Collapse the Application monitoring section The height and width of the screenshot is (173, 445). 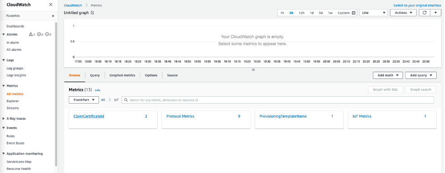[3, 154]
